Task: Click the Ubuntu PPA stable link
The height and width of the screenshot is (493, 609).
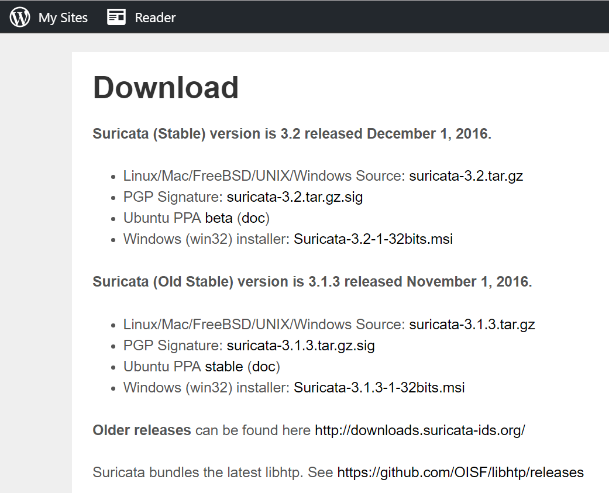Action: coord(224,367)
